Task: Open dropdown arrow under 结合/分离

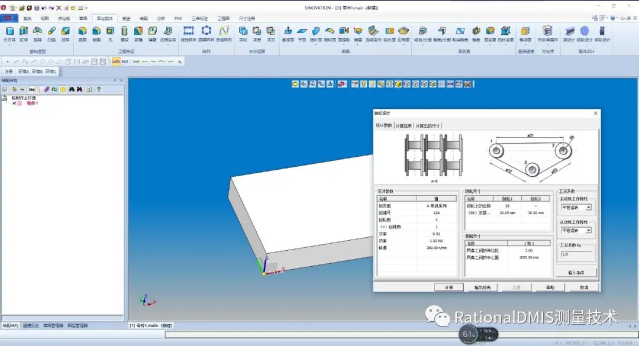Action: pos(422,44)
